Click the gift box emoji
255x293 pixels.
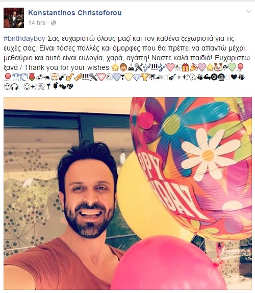(185, 67)
